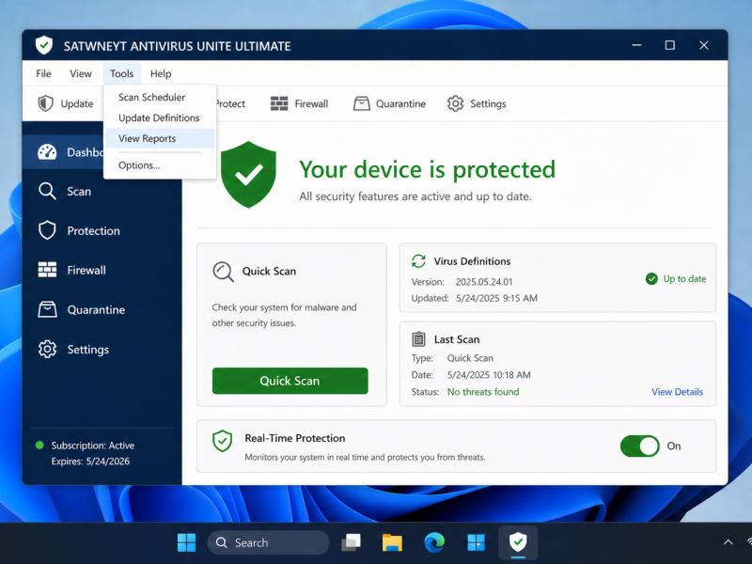This screenshot has height=564, width=752.
Task: Open the blue tiles app on taskbar
Action: 477,542
